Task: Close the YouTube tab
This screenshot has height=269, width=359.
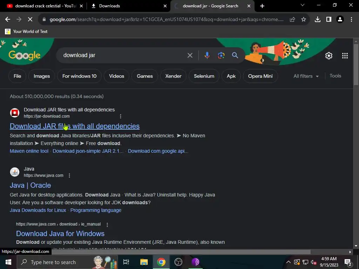Action: (81, 6)
